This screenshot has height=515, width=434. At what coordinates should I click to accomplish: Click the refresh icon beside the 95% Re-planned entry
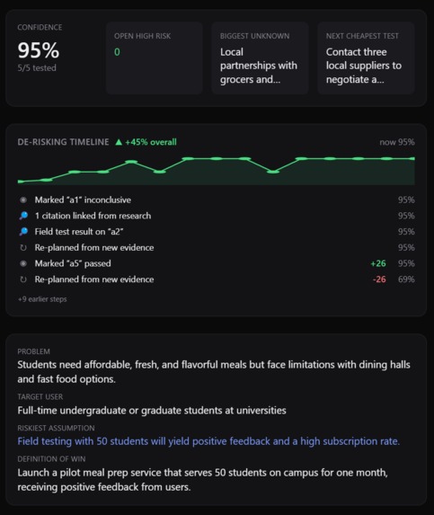pos(23,248)
